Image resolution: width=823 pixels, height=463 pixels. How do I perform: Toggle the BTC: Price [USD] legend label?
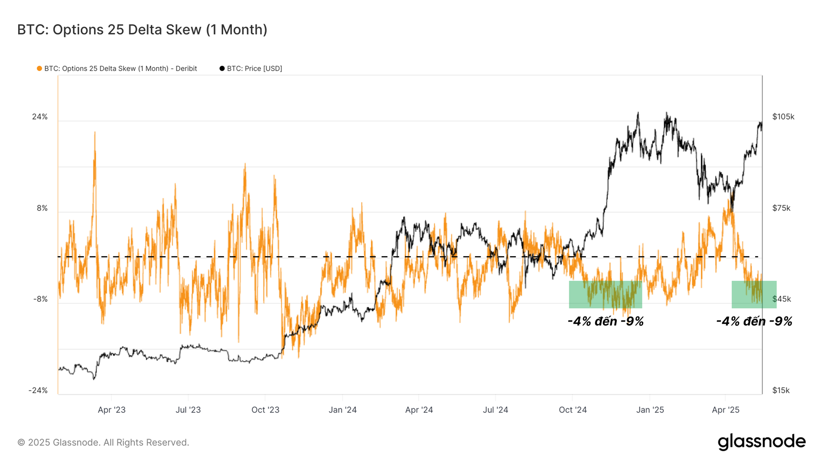pyautogui.click(x=254, y=69)
